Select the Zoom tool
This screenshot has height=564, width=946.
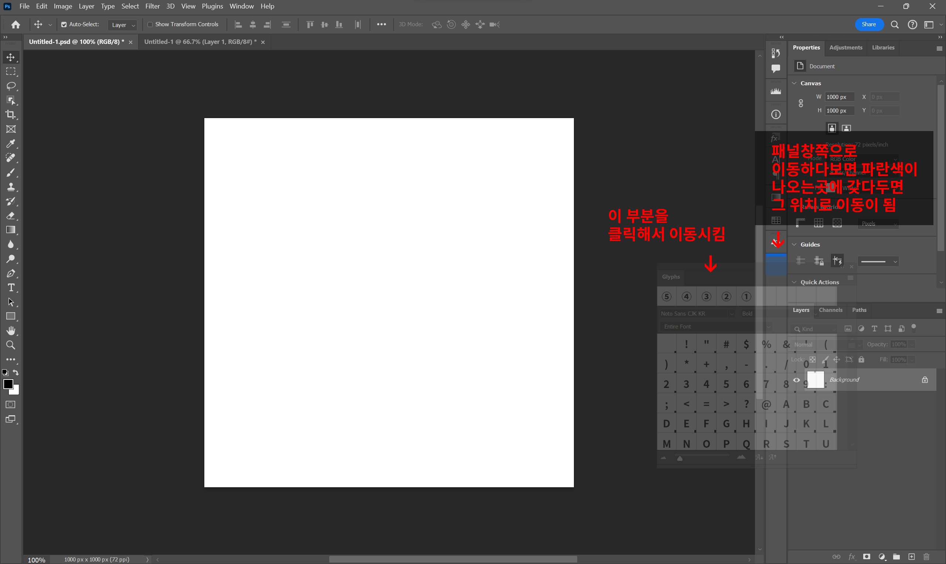[x=11, y=345]
